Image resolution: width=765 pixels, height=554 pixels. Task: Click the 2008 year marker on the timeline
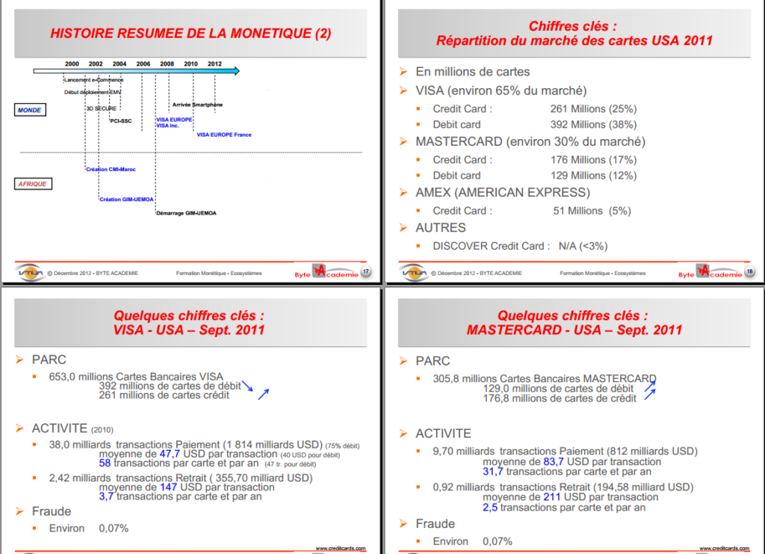pyautogui.click(x=167, y=64)
